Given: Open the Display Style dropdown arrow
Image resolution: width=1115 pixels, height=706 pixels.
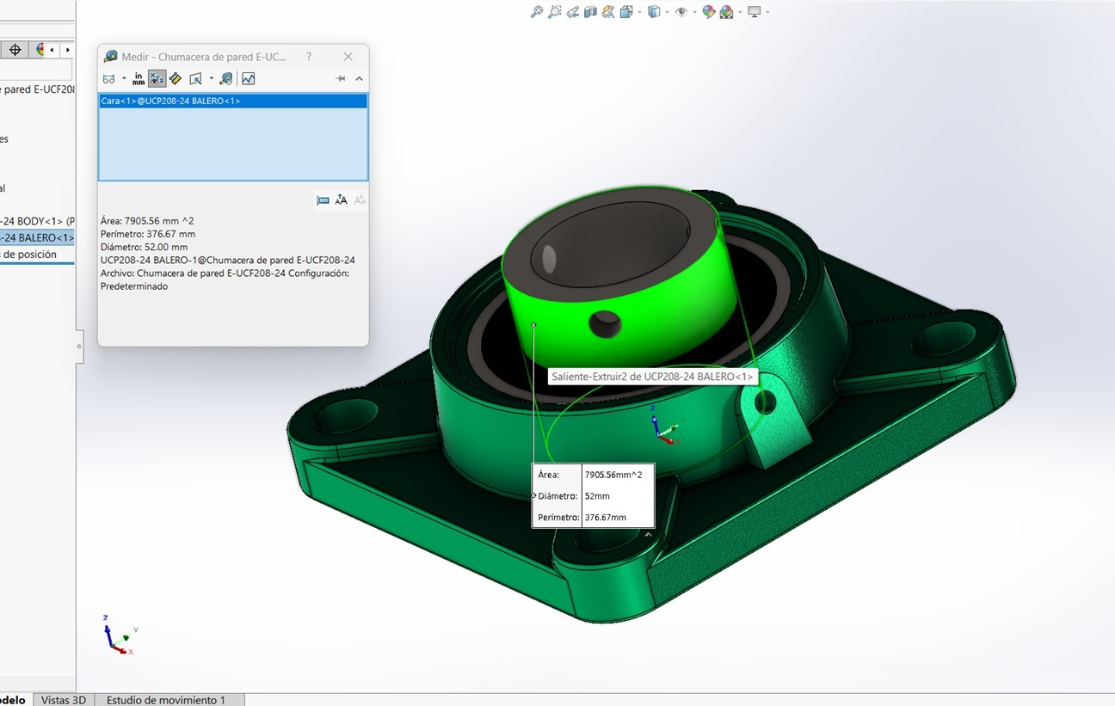Looking at the screenshot, I should coord(668,12).
